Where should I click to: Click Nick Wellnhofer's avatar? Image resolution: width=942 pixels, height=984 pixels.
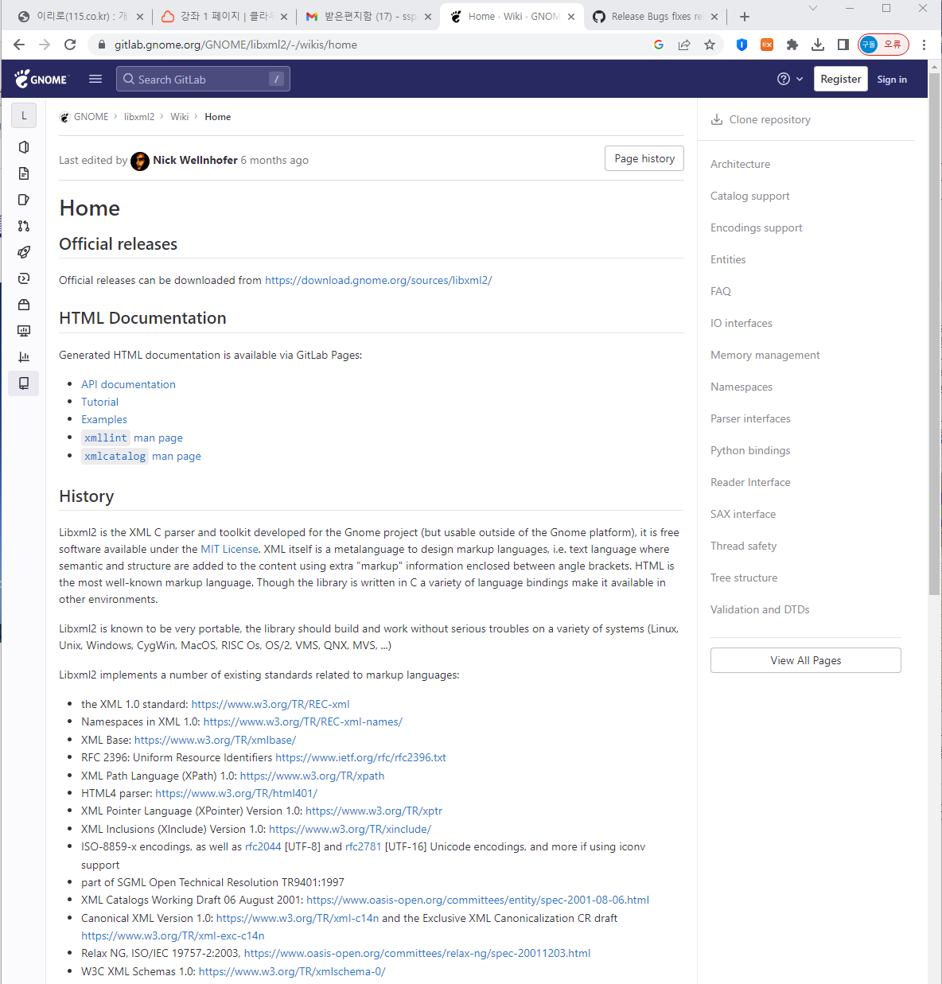140,161
